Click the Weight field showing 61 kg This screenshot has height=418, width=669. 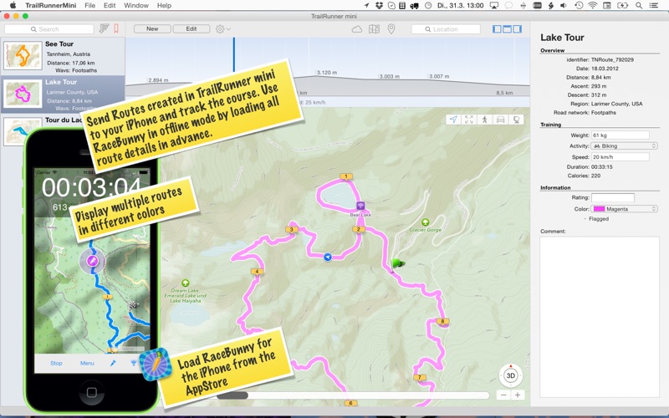pyautogui.click(x=620, y=135)
